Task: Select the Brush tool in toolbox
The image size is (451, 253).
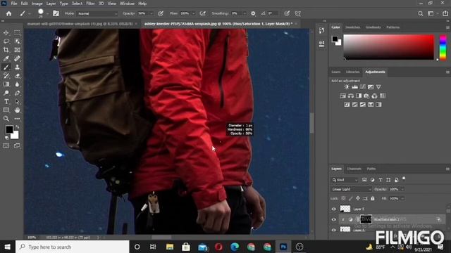Action: (x=6, y=67)
